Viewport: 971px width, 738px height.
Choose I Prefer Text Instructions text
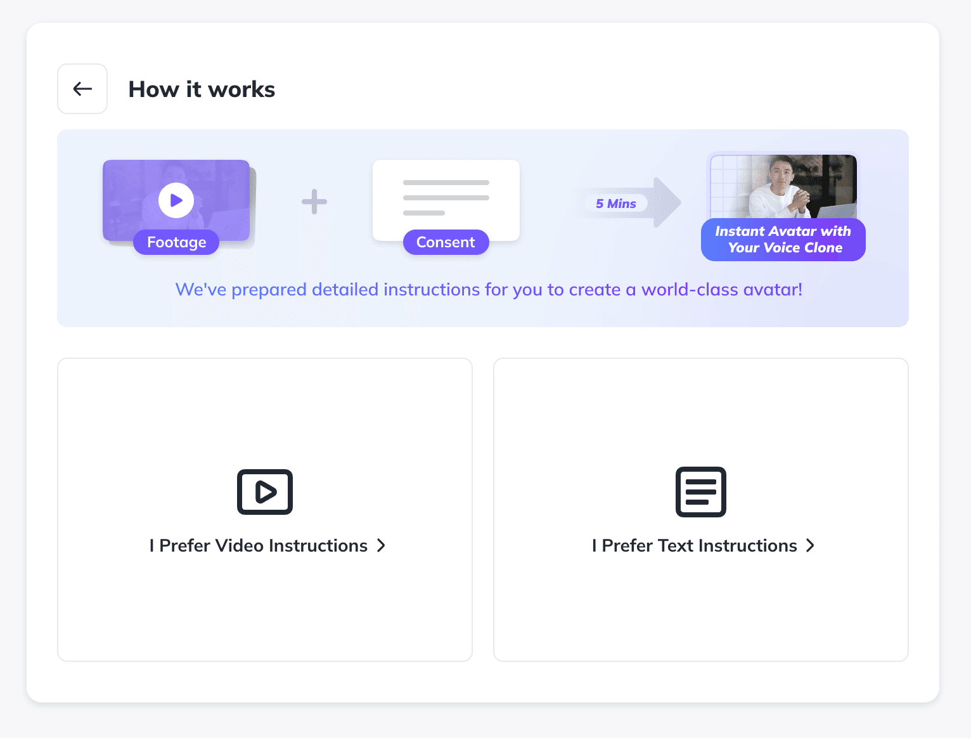coord(695,546)
